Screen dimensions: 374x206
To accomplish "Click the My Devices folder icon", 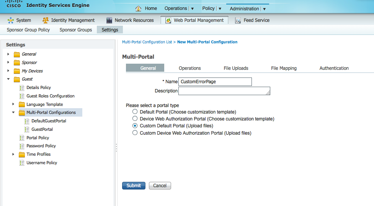I will pyautogui.click(x=17, y=71).
